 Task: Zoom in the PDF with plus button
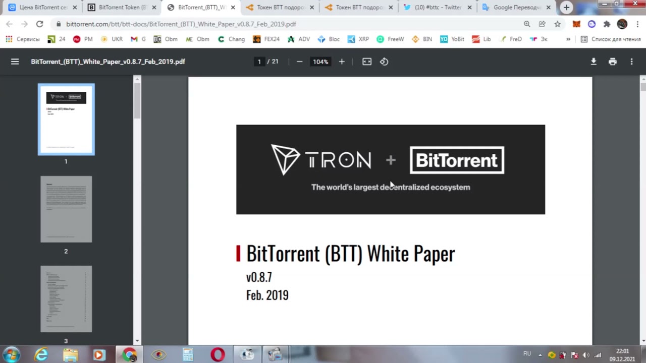(342, 62)
